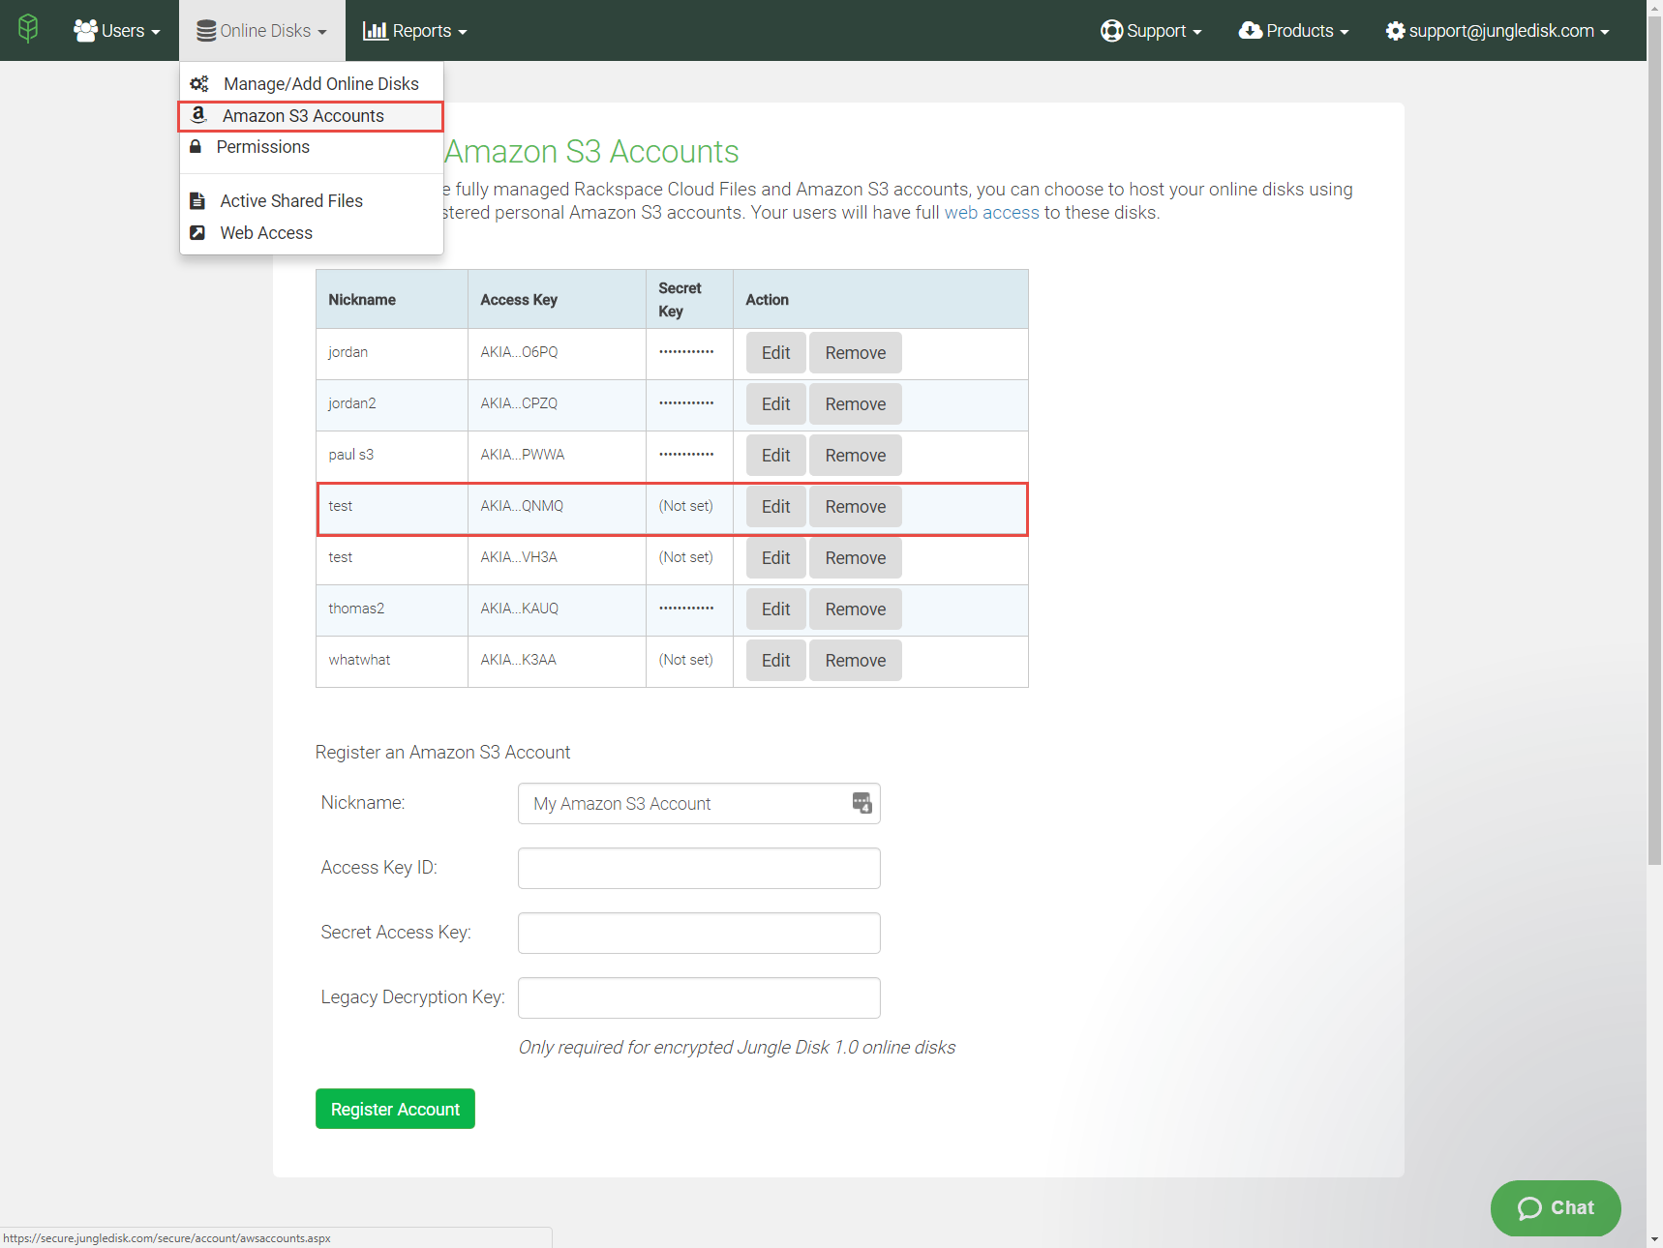The width and height of the screenshot is (1663, 1248).
Task: Click the AKIA...K3AA access key cell
Action: tap(558, 661)
